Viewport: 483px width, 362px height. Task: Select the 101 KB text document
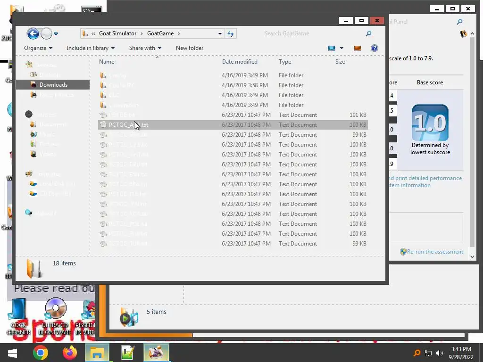233,115
